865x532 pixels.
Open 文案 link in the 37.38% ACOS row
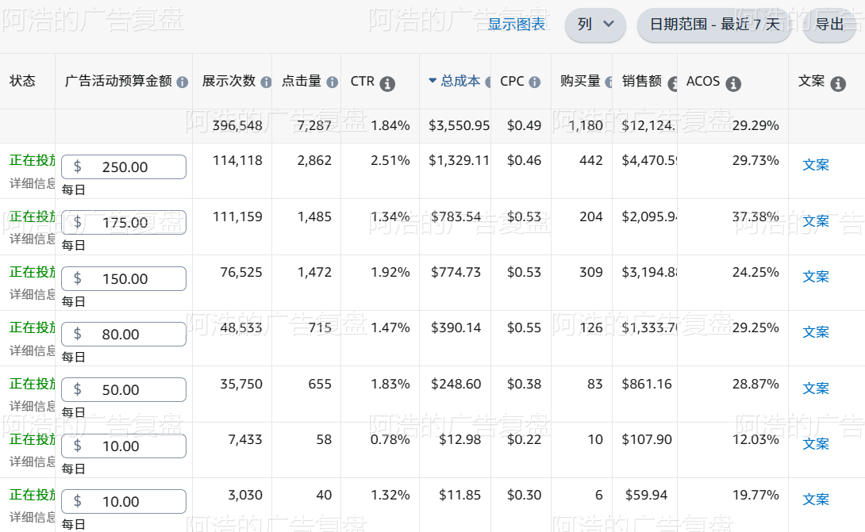click(815, 221)
